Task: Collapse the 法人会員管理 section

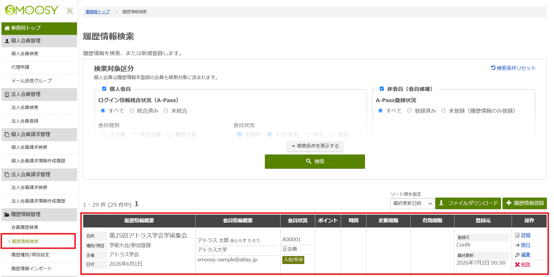Action: [39, 94]
